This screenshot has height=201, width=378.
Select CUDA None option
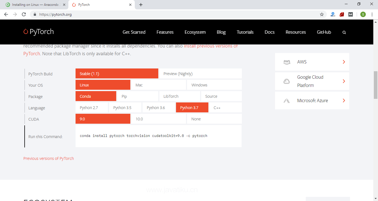214,119
